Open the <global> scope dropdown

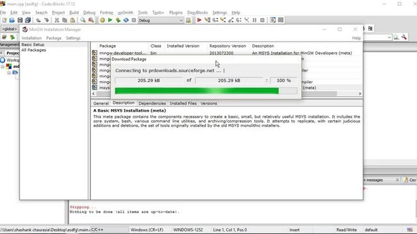click(x=10, y=29)
